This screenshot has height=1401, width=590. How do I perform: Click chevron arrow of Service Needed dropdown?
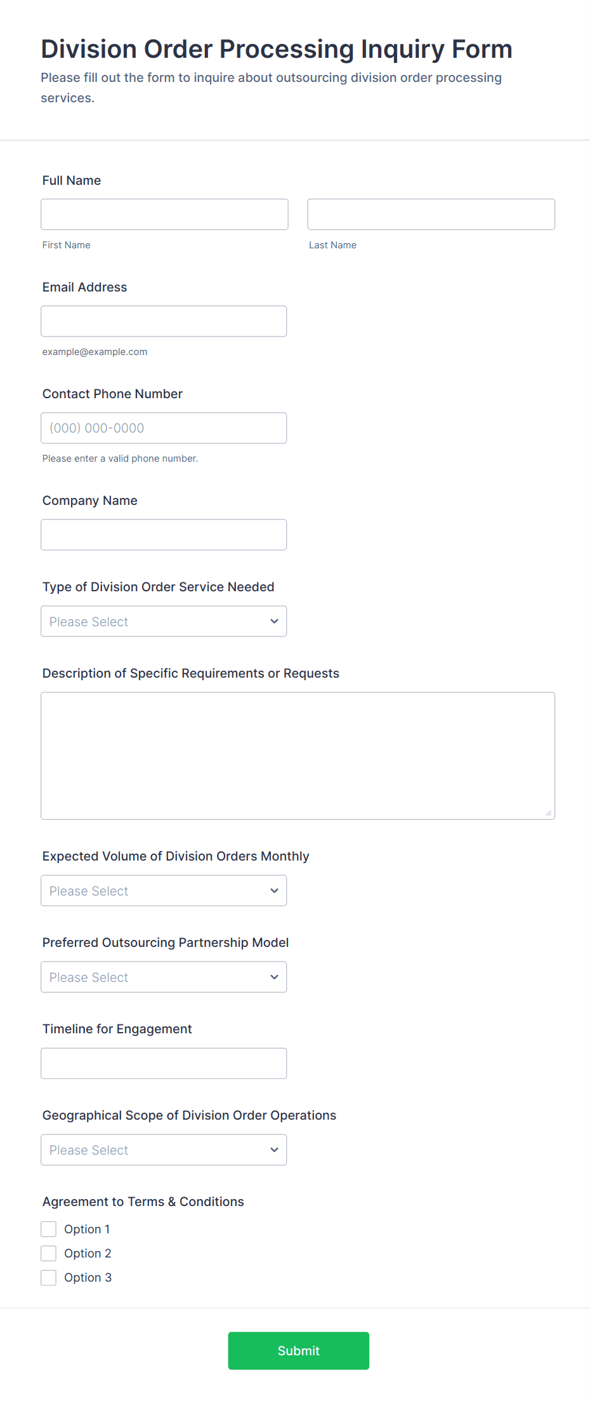coord(274,621)
